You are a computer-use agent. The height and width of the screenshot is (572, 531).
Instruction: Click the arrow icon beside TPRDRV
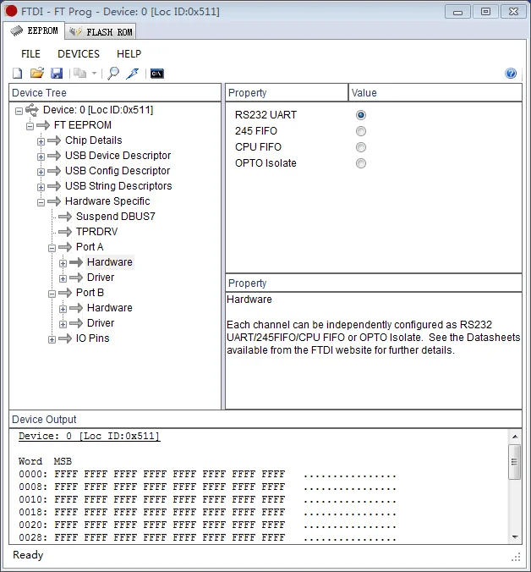click(x=65, y=232)
